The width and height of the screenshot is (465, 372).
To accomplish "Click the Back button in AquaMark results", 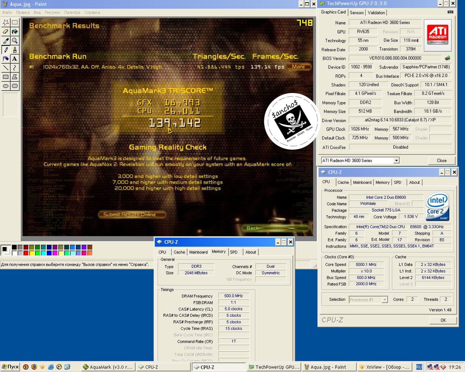I will (275, 228).
